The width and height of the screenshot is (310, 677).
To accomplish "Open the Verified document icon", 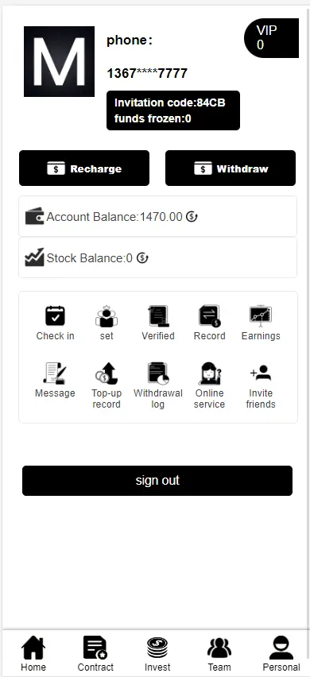I will pyautogui.click(x=158, y=316).
